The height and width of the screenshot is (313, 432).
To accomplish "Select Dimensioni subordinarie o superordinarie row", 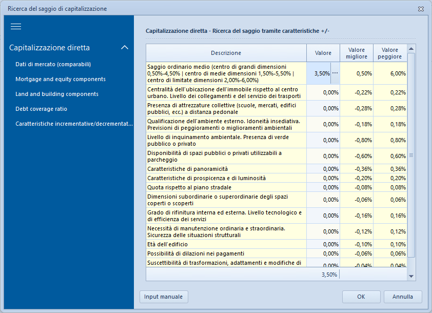I will point(226,200).
